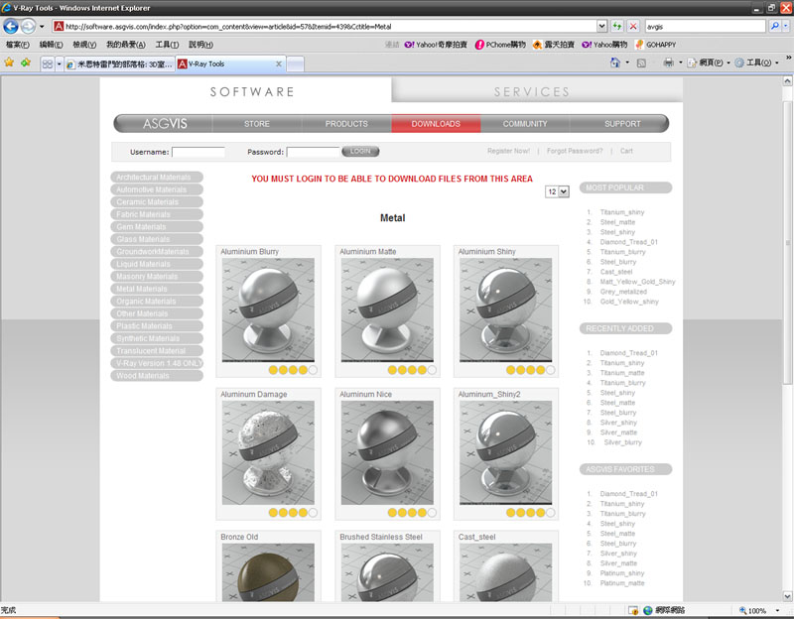
Task: Click the Add to Favorites icon
Action: (26, 62)
